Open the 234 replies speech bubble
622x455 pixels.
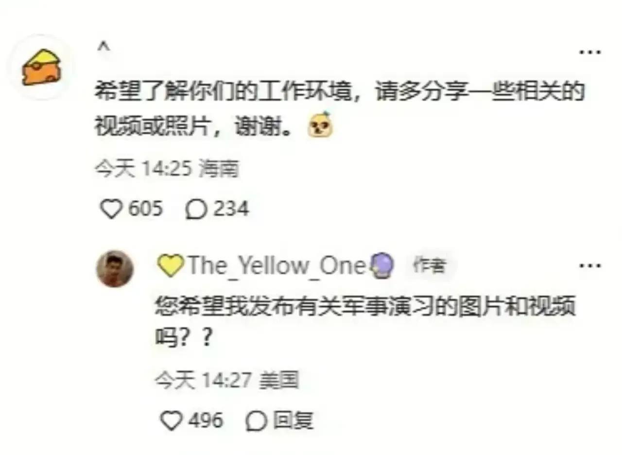(196, 210)
